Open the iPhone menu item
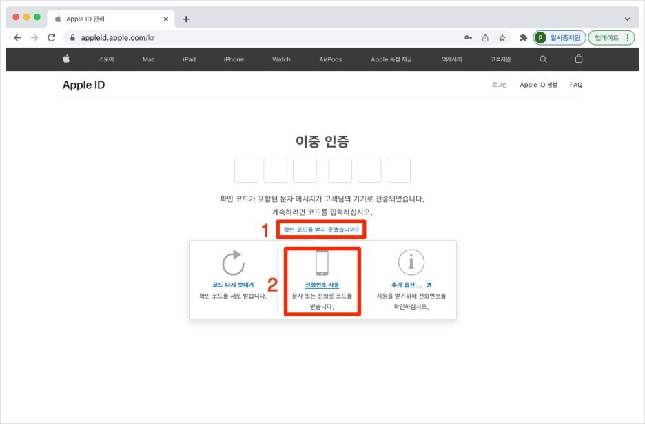Image resolution: width=645 pixels, height=424 pixels. pos(234,59)
